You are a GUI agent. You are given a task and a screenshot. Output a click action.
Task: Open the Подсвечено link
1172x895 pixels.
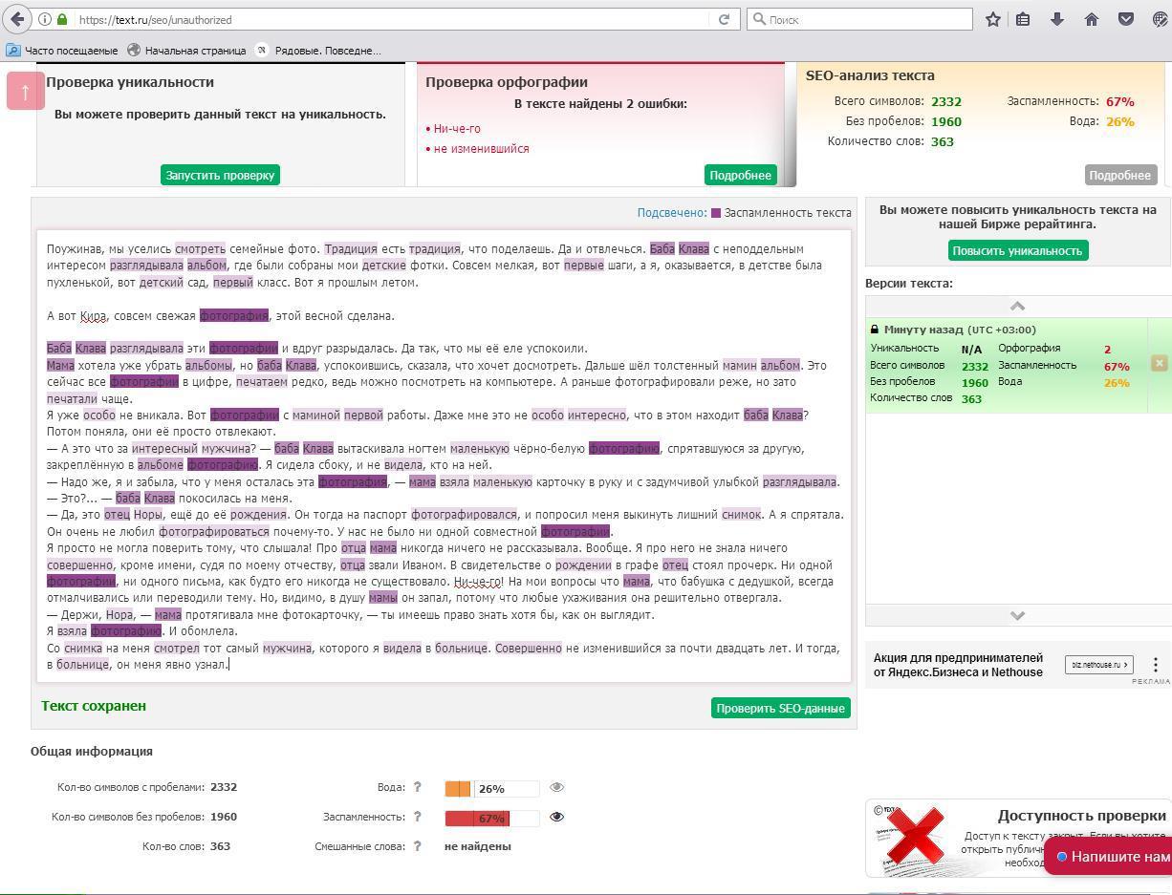(672, 213)
